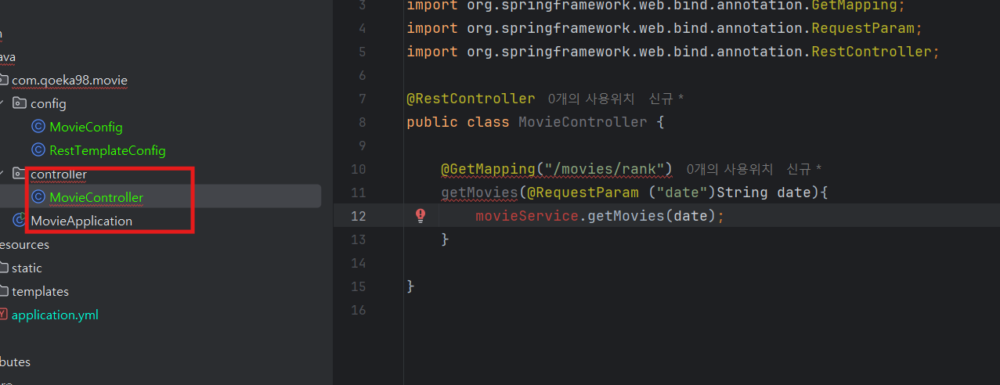Click the 'public' keyword on line 8

[432, 122]
